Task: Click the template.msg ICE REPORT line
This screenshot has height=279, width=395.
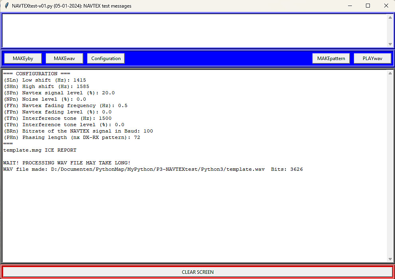Action: pos(40,150)
